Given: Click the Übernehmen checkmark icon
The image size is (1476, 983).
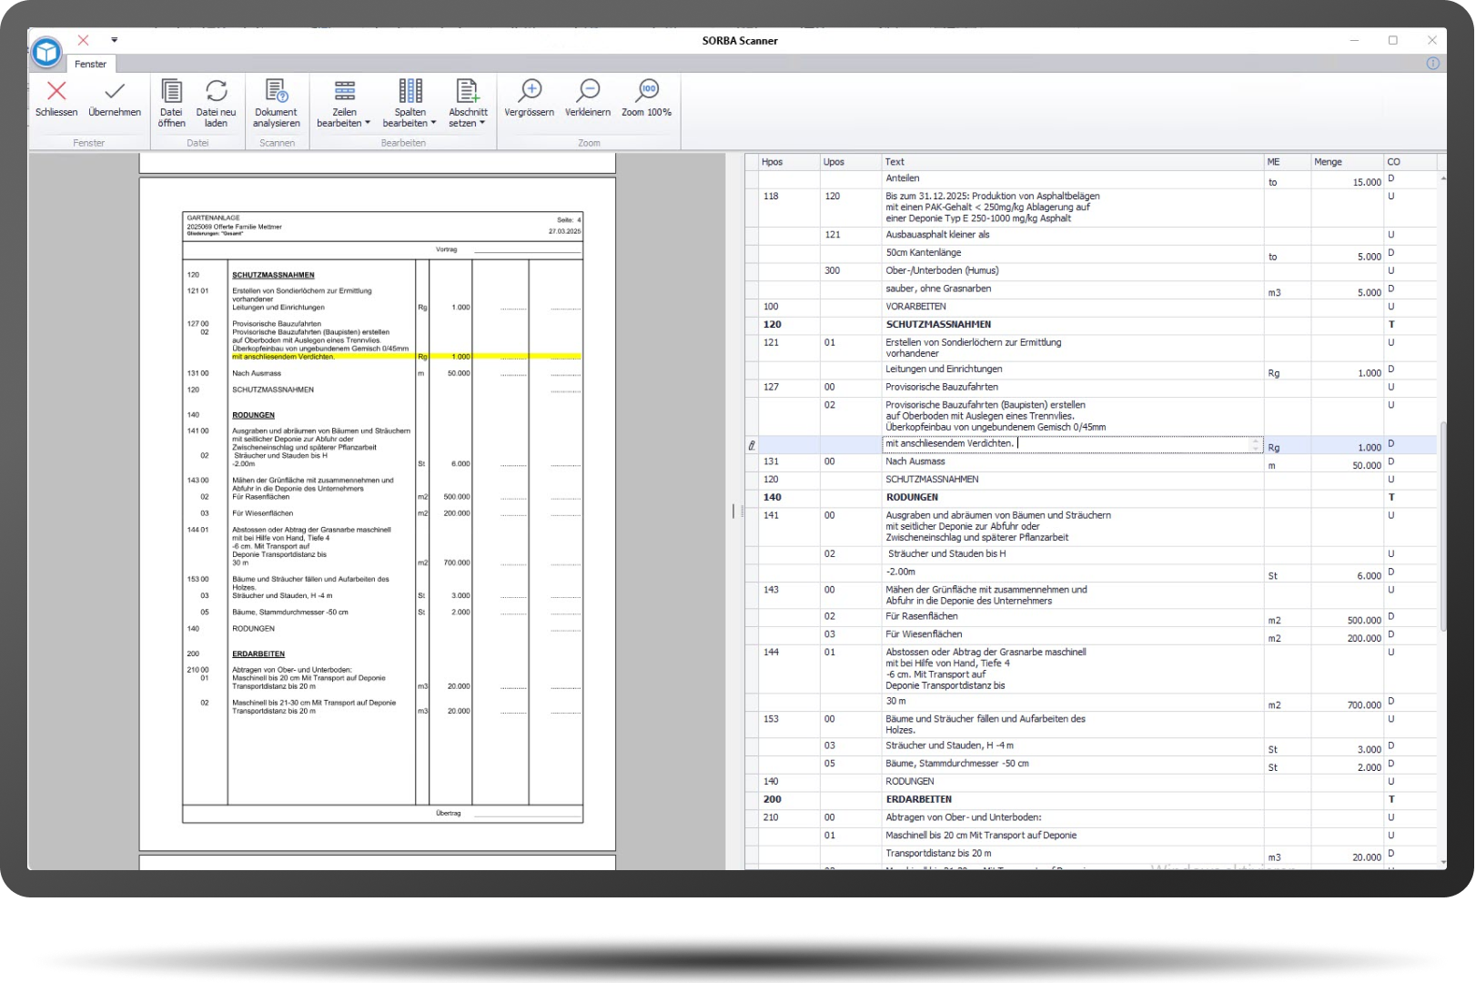Looking at the screenshot, I should 115,91.
